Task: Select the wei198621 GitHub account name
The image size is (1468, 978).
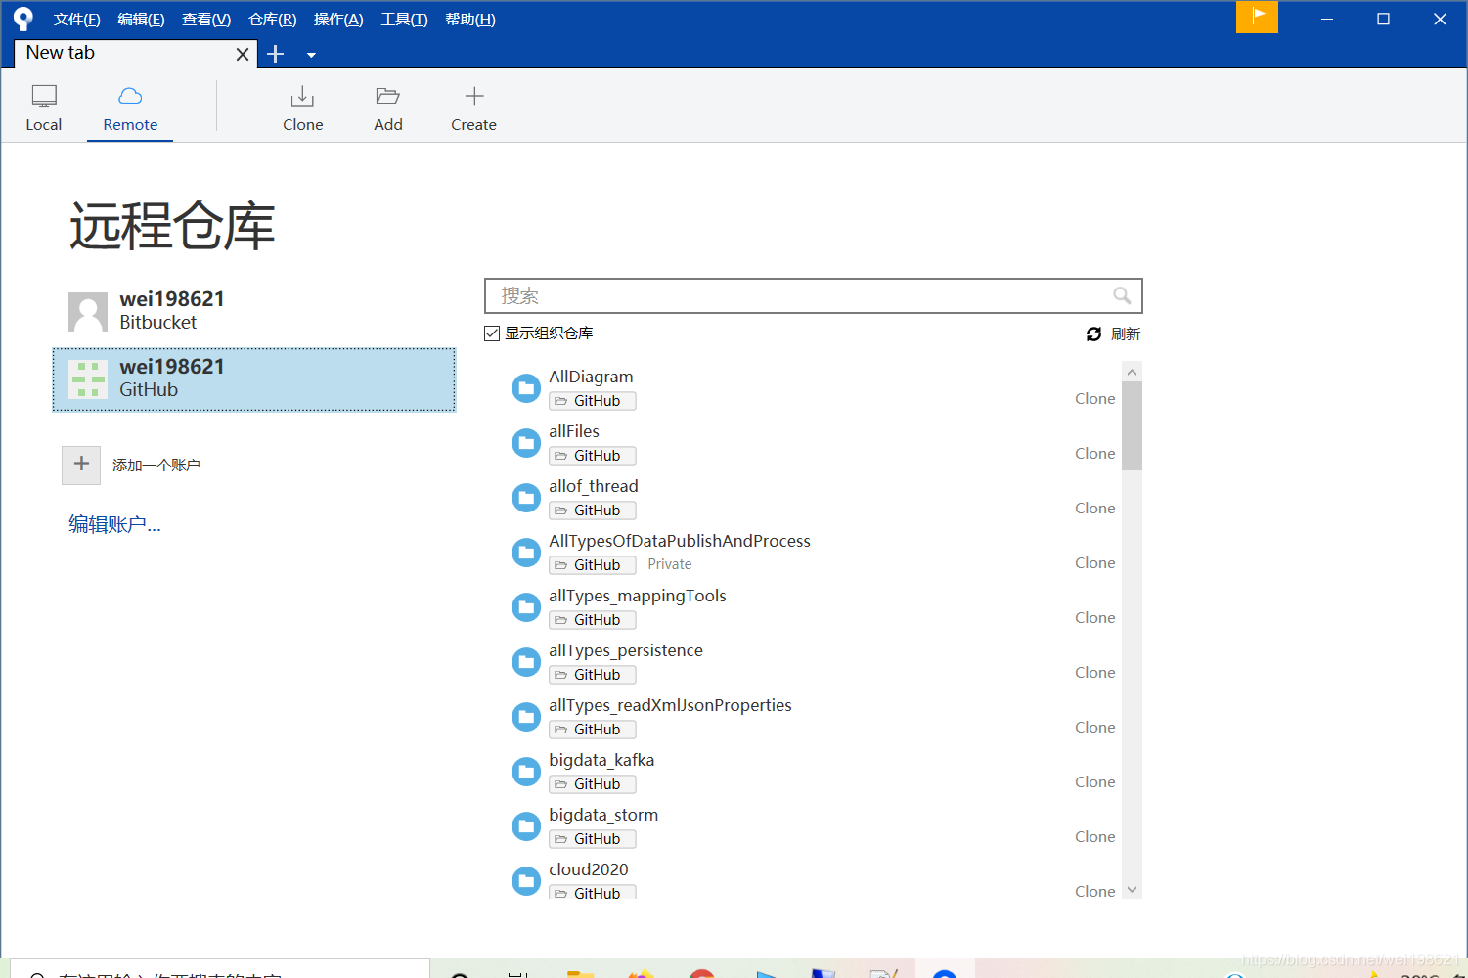Action: tap(172, 367)
